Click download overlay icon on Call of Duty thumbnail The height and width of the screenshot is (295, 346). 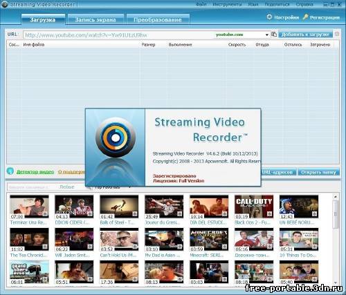click(x=269, y=214)
